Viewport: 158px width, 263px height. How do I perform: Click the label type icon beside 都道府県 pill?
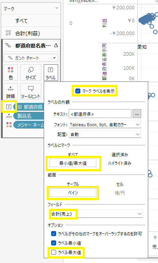[9, 107]
